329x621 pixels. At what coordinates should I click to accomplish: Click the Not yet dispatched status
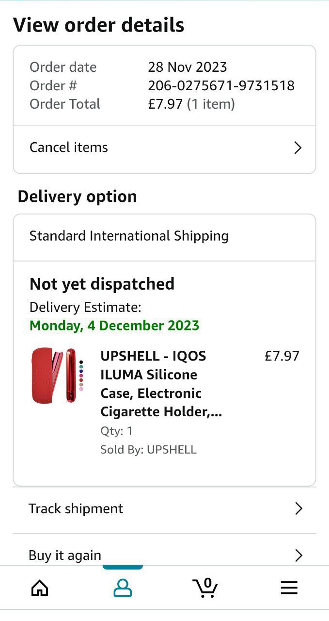pos(102,284)
